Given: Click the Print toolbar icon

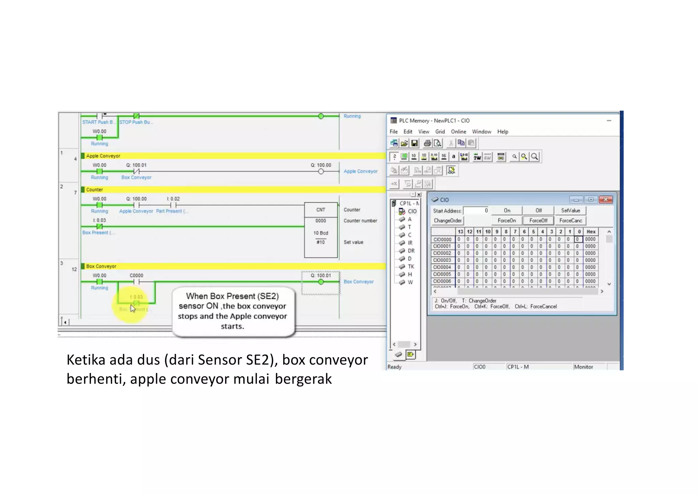Looking at the screenshot, I should (x=427, y=143).
